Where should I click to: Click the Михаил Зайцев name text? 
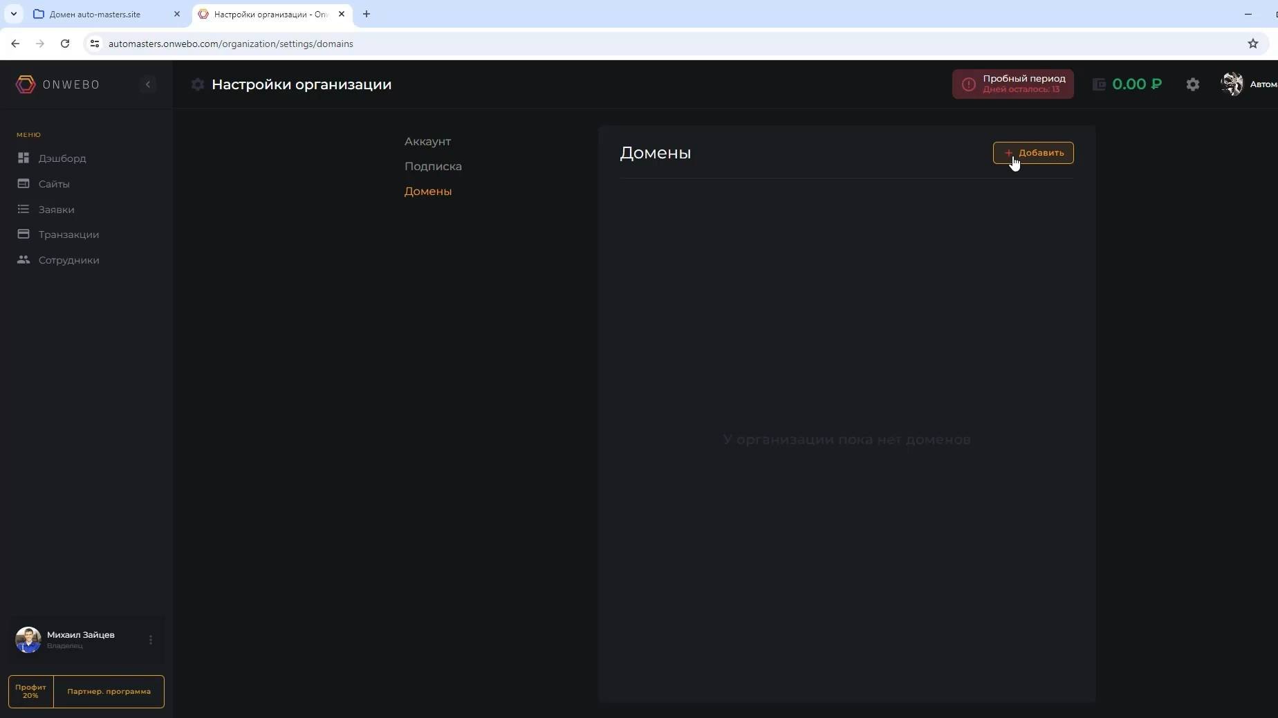coord(81,635)
